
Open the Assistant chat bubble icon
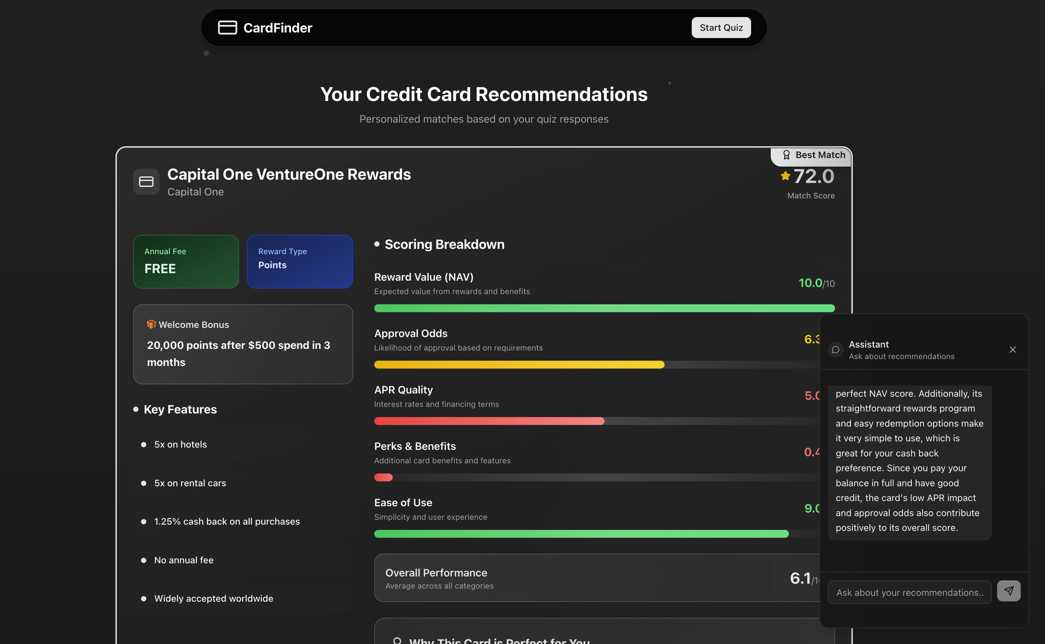(x=836, y=350)
